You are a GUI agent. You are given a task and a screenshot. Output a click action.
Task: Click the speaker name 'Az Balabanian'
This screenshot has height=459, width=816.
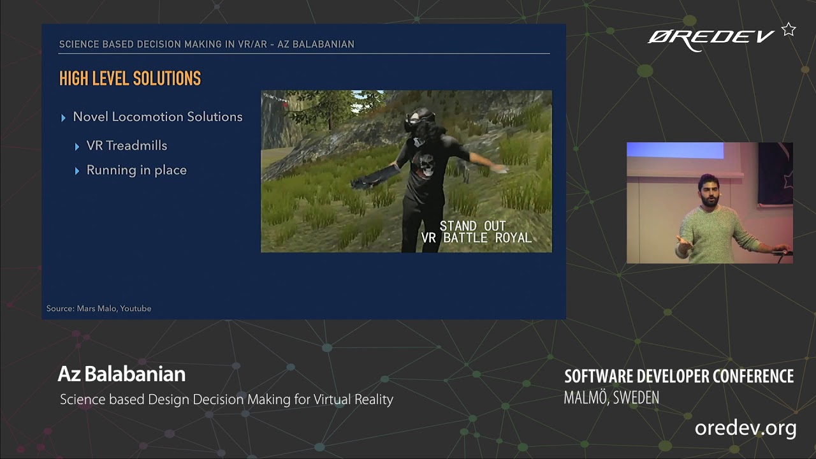click(122, 374)
